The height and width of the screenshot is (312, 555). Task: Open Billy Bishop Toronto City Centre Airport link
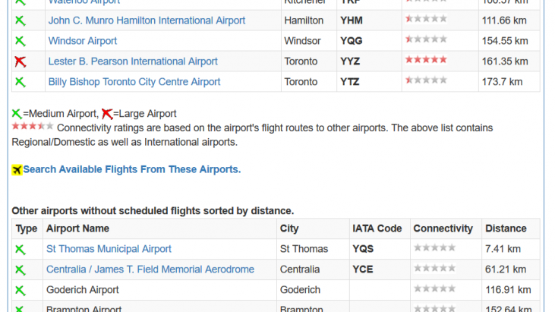tap(134, 82)
